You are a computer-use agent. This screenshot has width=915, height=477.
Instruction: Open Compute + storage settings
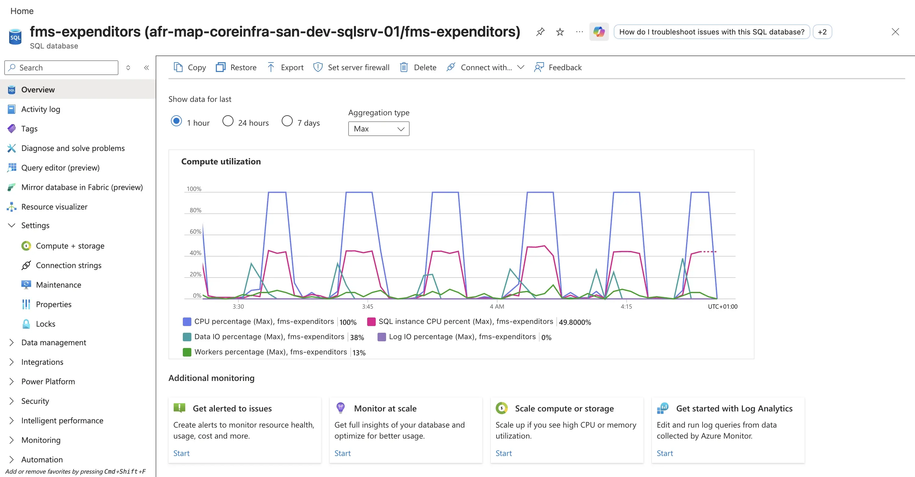(x=70, y=246)
